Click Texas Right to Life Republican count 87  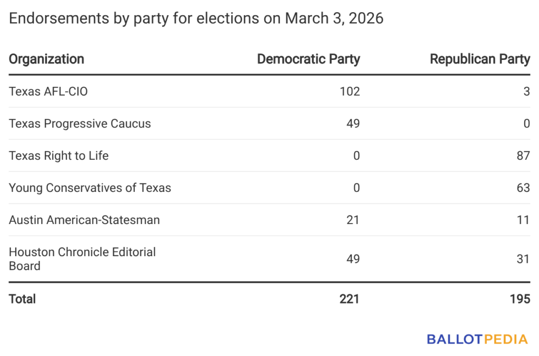coord(523,156)
